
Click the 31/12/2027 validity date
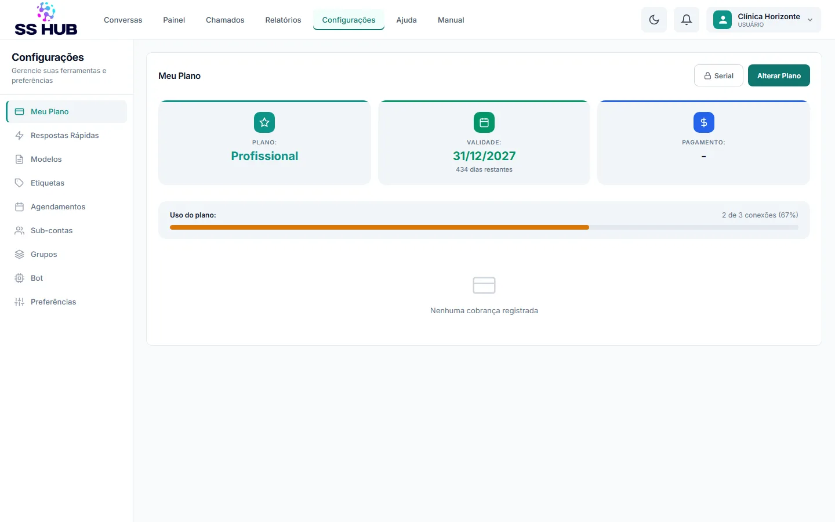[x=484, y=156]
